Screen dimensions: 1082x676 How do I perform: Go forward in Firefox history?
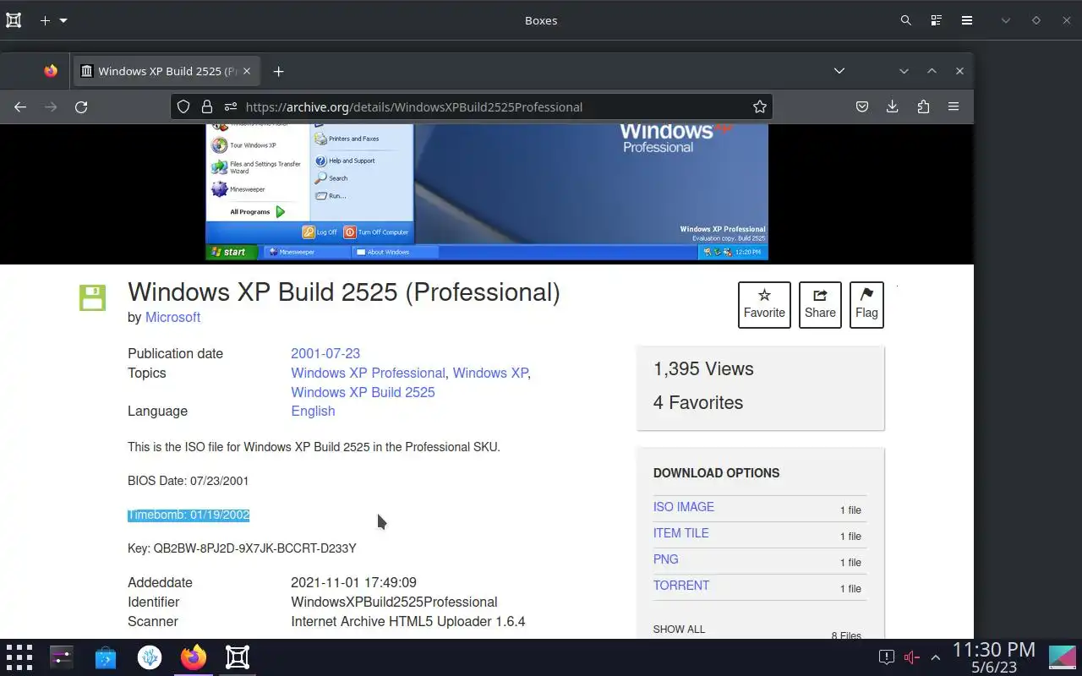click(x=51, y=106)
